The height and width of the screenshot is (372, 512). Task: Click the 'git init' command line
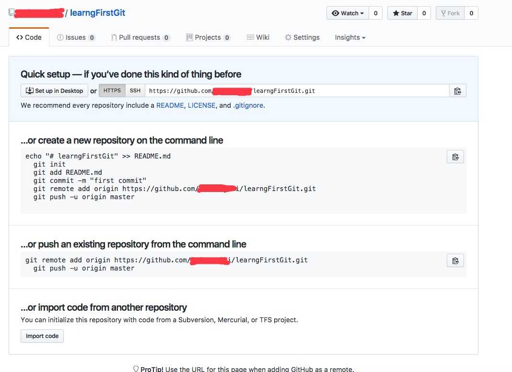(x=49, y=164)
